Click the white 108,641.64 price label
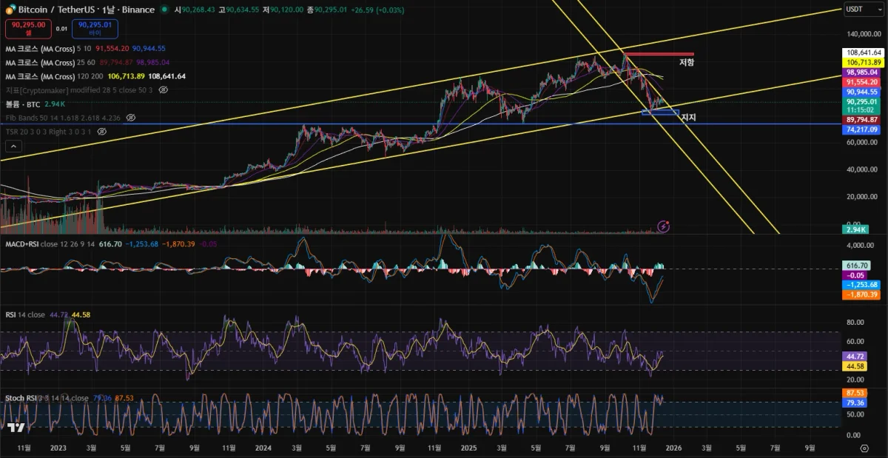The height and width of the screenshot is (458, 888). 863,53
